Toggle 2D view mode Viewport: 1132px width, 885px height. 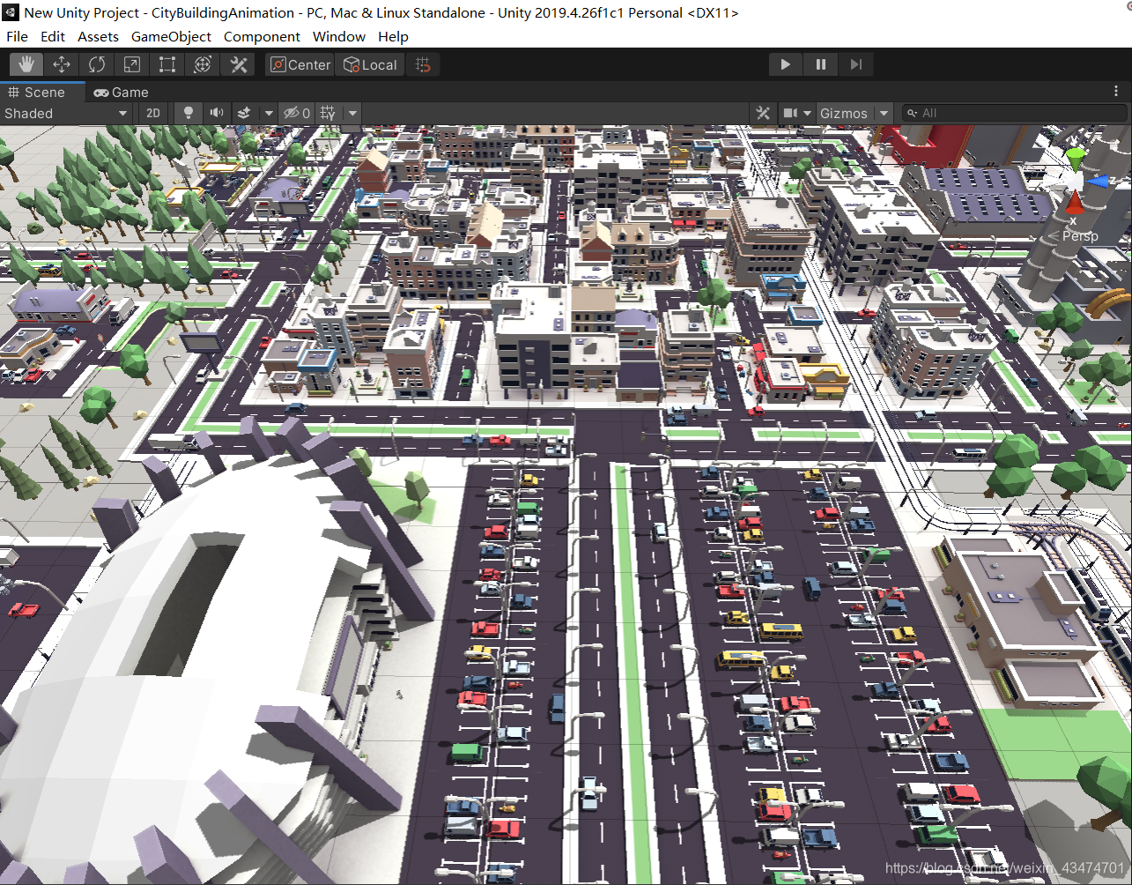153,113
